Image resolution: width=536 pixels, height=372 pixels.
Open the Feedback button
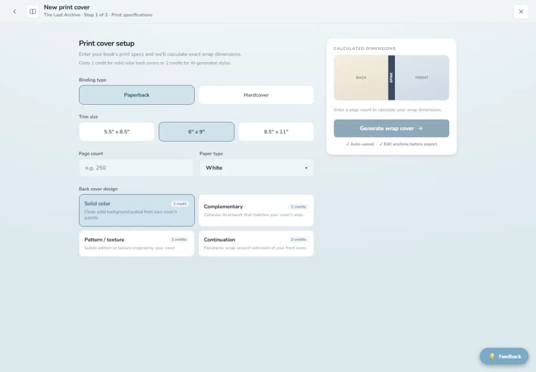point(504,356)
